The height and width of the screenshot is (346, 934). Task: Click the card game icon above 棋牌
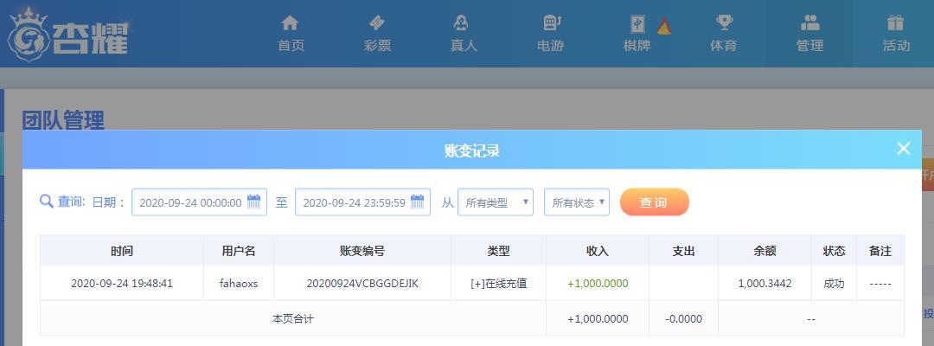click(638, 24)
